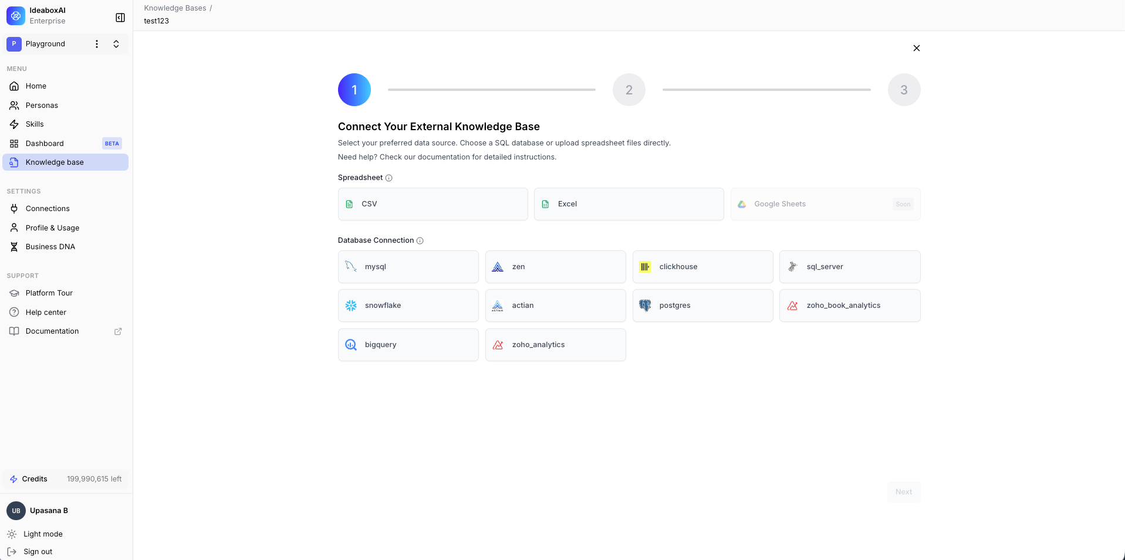Close the connection wizard
This screenshot has width=1125, height=560.
(916, 48)
